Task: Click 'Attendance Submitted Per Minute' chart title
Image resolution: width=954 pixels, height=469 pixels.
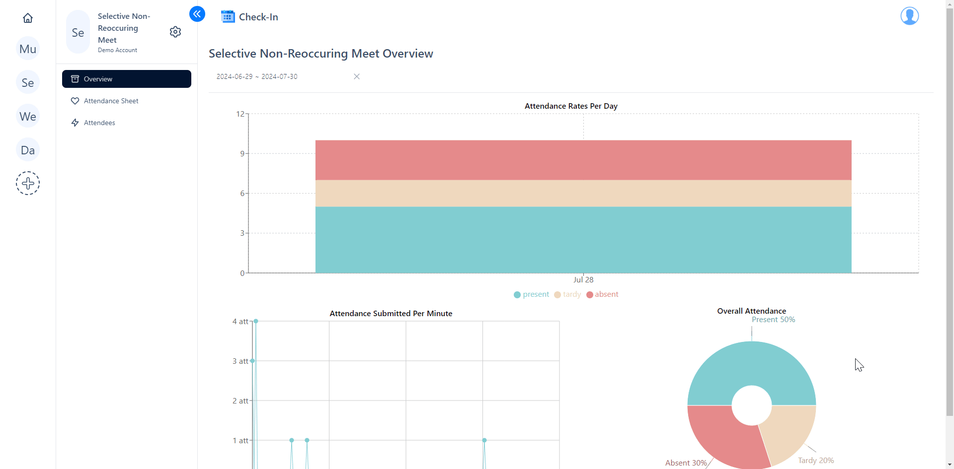Action: point(391,314)
